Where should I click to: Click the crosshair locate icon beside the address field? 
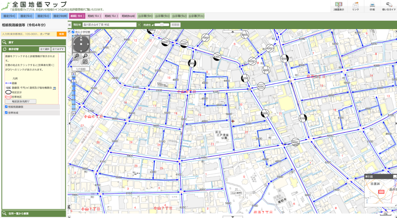139,25
